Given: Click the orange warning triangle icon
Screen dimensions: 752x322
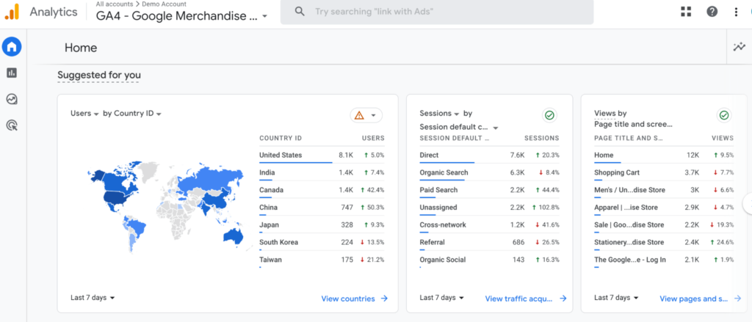Looking at the screenshot, I should (x=359, y=115).
